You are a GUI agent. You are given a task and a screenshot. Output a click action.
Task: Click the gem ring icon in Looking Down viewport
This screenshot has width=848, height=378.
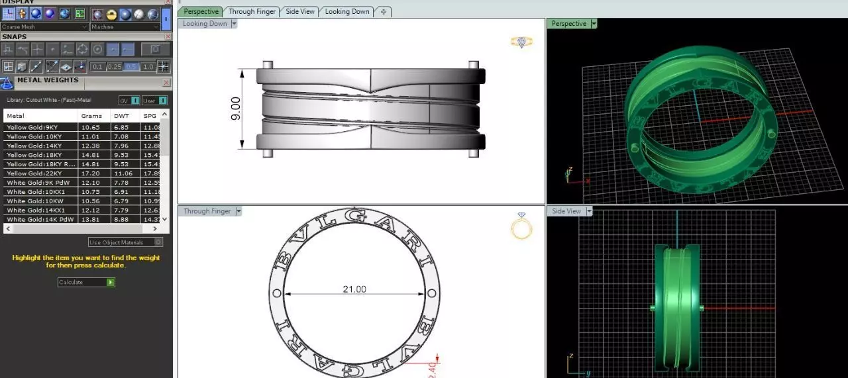pos(522,42)
